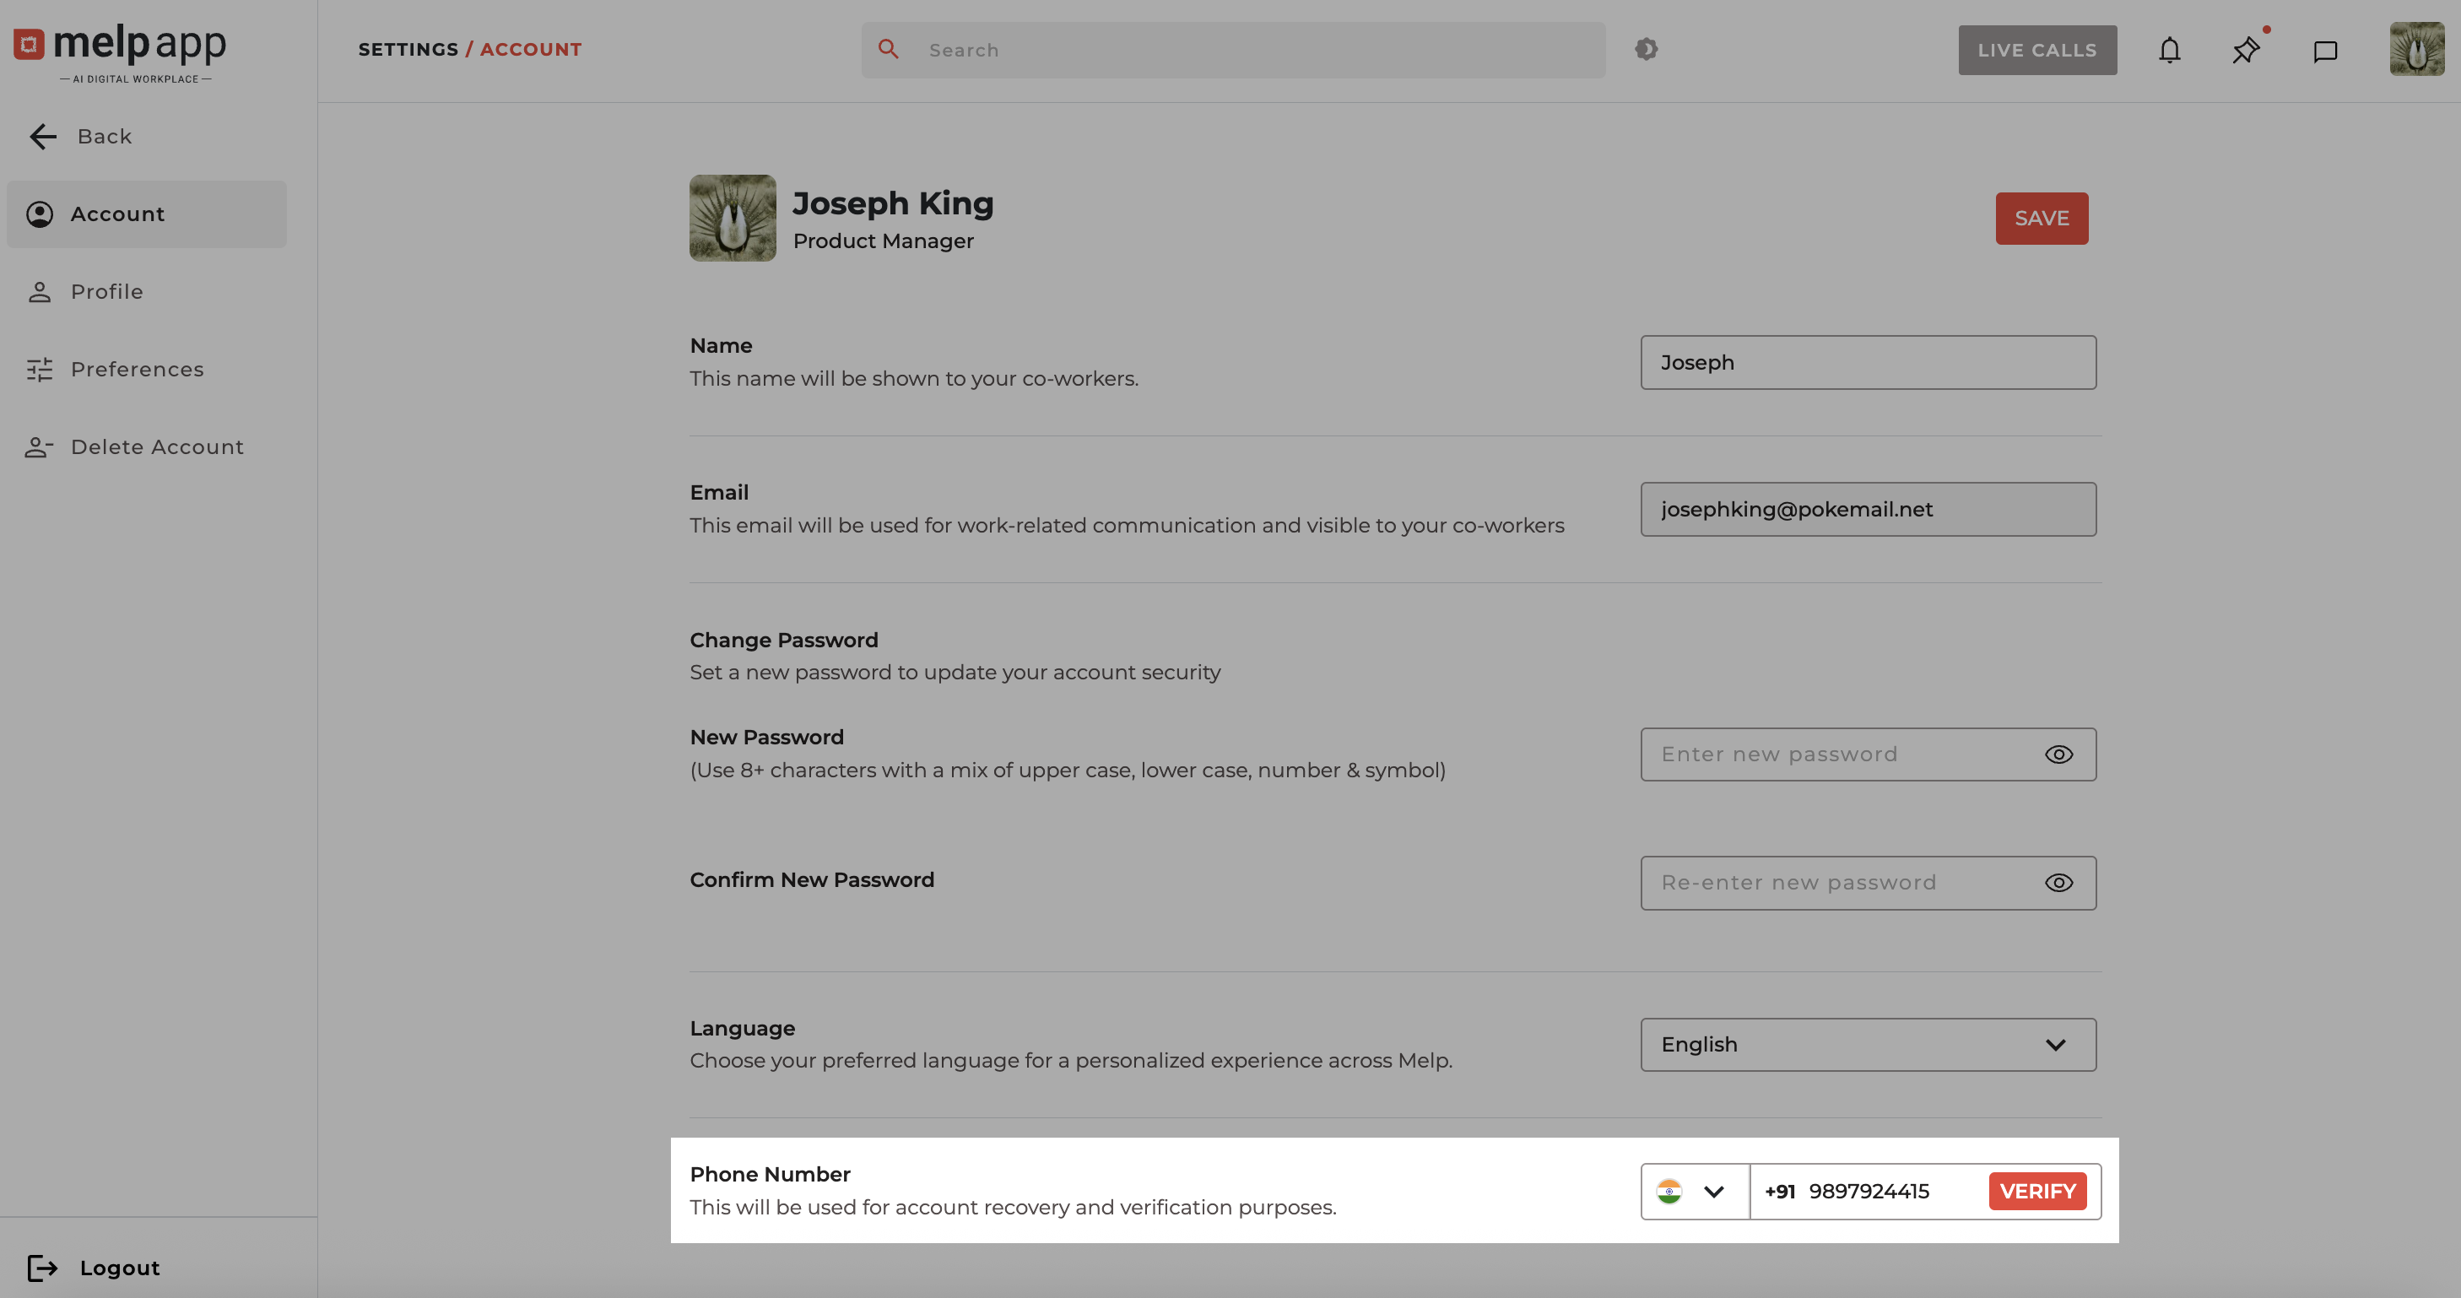The image size is (2461, 1298).
Task: Open the Preferences settings section
Action: [x=137, y=370]
